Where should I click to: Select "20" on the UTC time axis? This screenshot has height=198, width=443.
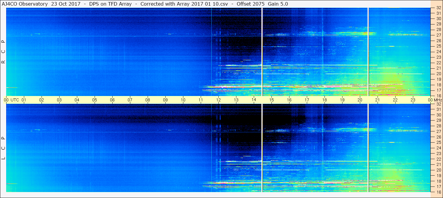tap(360, 100)
